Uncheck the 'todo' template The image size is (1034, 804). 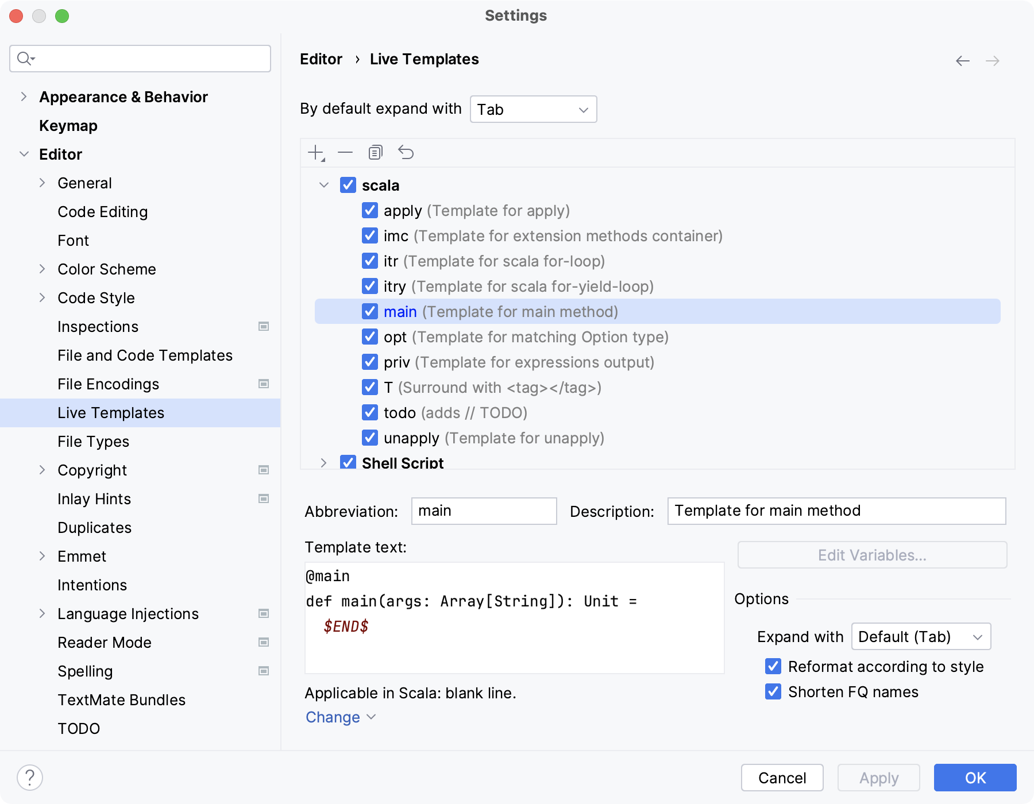pos(369,413)
